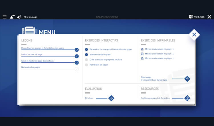Click download diamond for support de formation
The image size is (214, 126).
tap(187, 98)
